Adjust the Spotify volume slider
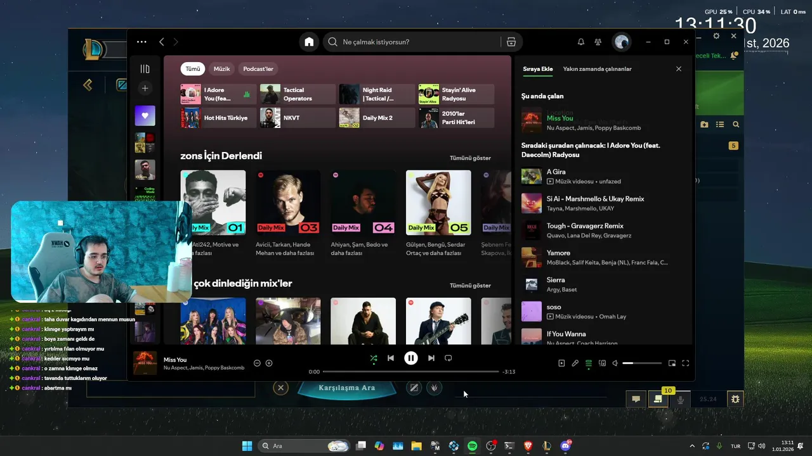This screenshot has width=812, height=456. coord(642,364)
